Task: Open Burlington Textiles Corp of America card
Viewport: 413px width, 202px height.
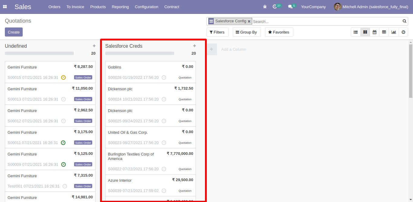Action: (151, 161)
